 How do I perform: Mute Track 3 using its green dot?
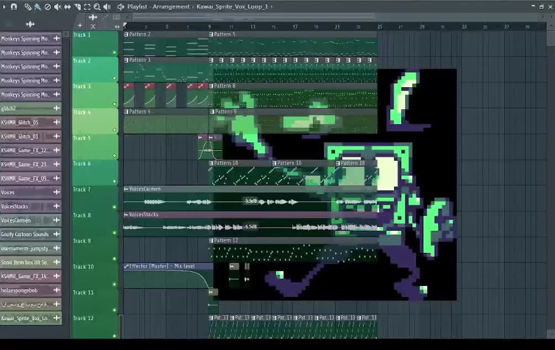pos(114,104)
